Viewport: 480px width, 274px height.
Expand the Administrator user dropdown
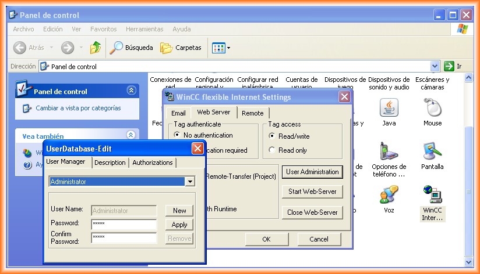(189, 182)
